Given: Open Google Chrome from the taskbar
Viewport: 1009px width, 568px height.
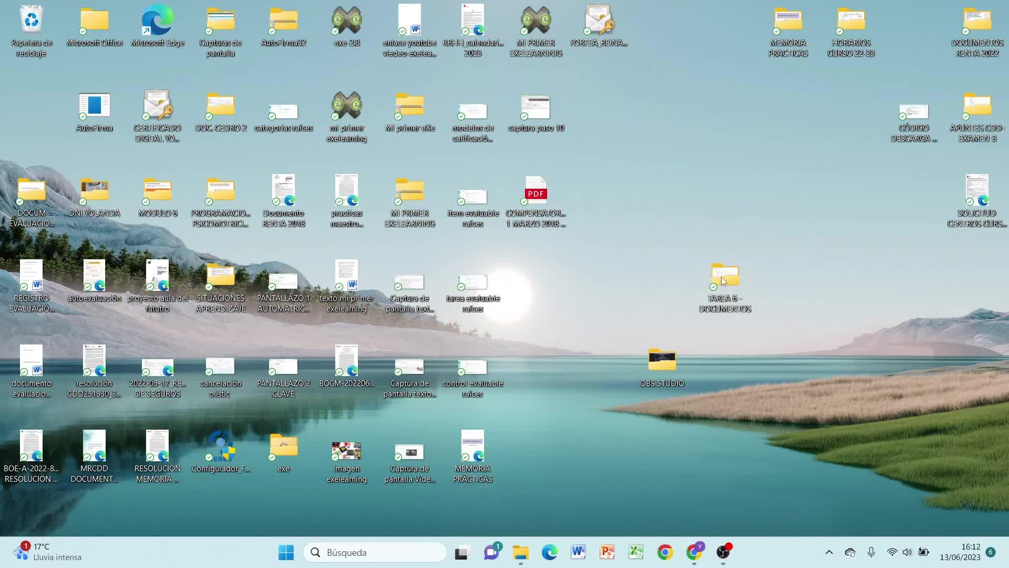Looking at the screenshot, I should click(665, 552).
